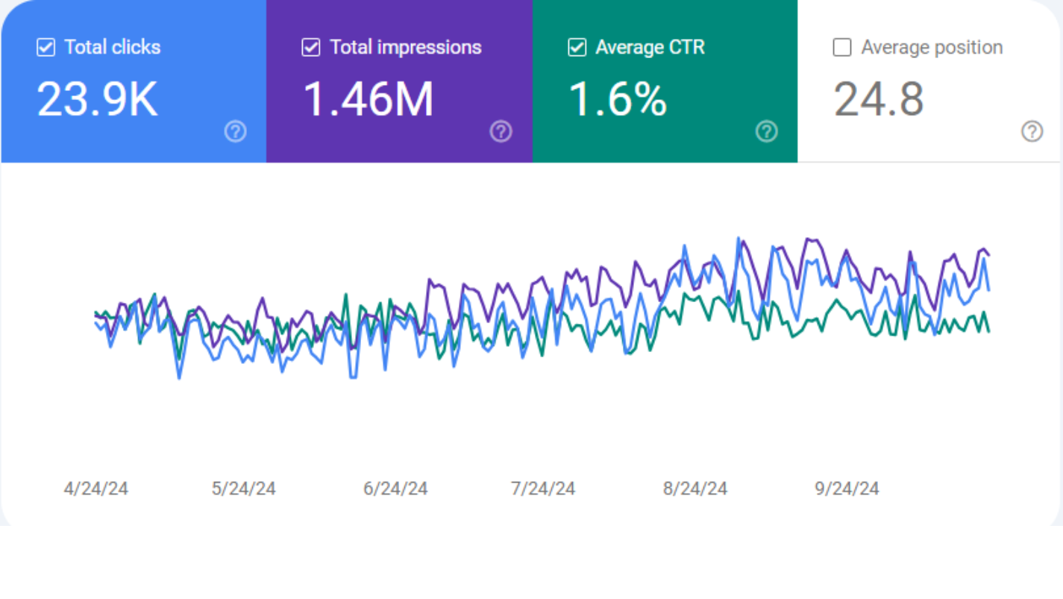The height and width of the screenshot is (599, 1063).
Task: Click the 6/24/24 date axis label
Action: (395, 489)
